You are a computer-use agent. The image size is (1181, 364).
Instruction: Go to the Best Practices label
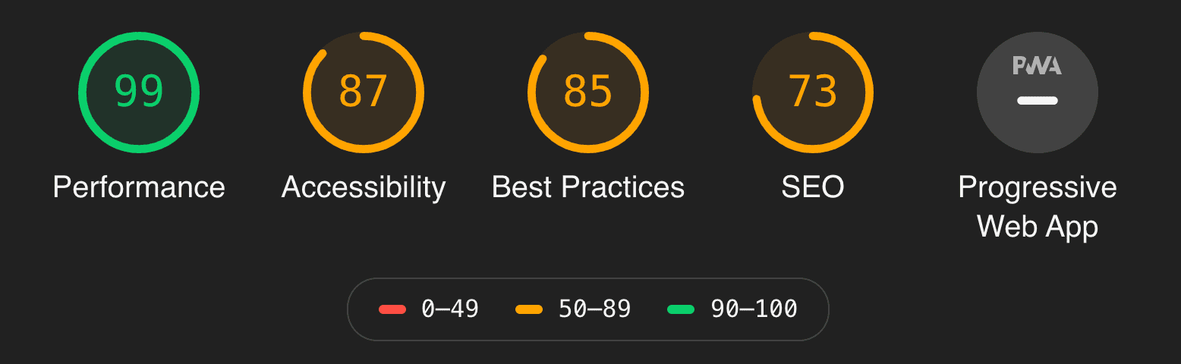tap(588, 187)
